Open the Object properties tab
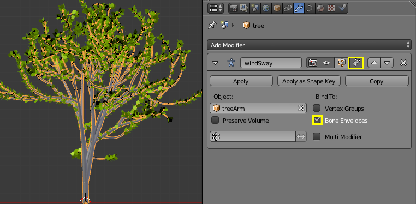The width and height of the screenshot is (416, 204). pyautogui.click(x=277, y=9)
